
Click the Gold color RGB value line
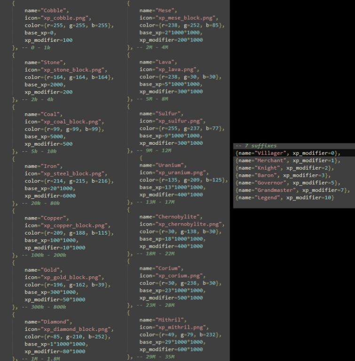(x=67, y=285)
